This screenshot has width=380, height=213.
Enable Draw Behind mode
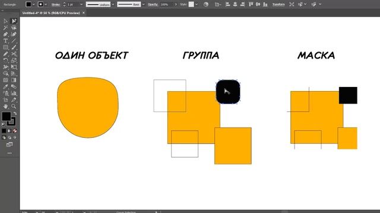click(9, 137)
